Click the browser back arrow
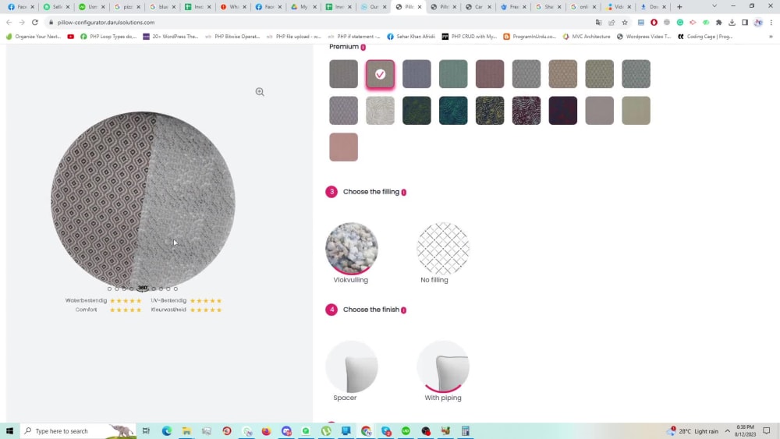This screenshot has height=439, width=780. click(x=9, y=23)
